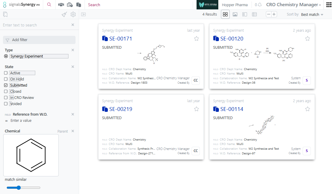This screenshot has height=194, width=332.
Task: Enable the Closed state filter
Action: click(x=6, y=91)
